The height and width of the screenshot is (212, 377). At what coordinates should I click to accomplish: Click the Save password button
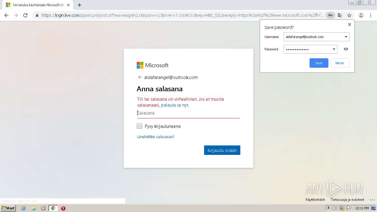click(x=319, y=63)
